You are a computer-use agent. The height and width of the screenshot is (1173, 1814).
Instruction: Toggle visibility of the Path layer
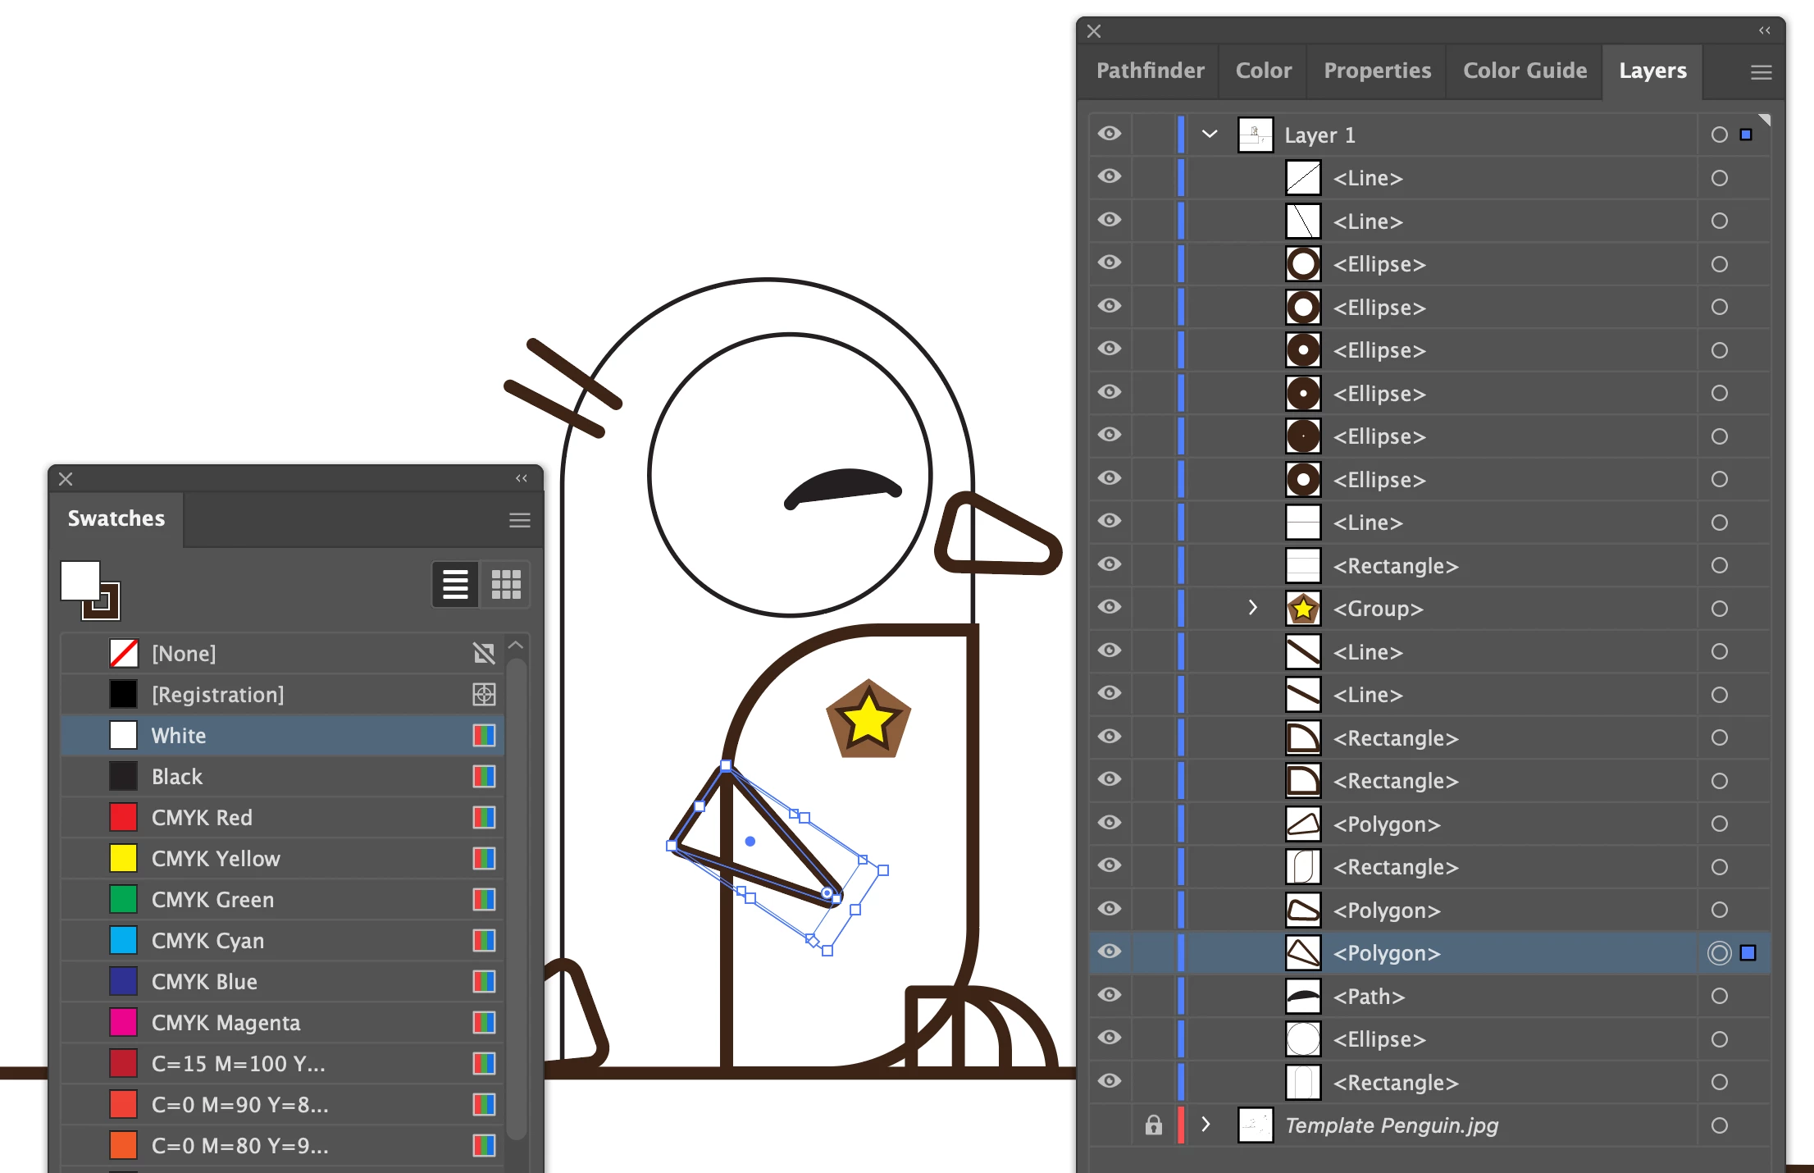pyautogui.click(x=1109, y=995)
